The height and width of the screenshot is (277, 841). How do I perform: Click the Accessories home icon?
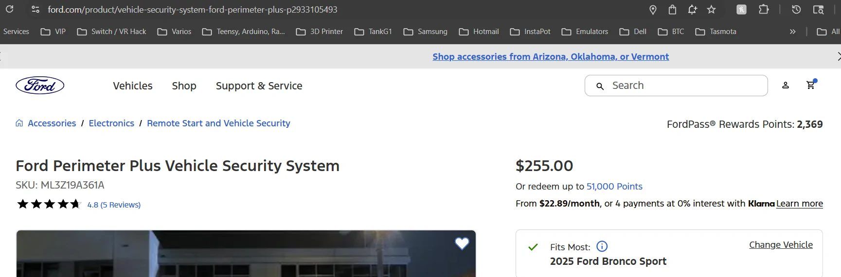click(x=19, y=123)
